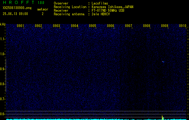Click the 1.1 kHz axis label
The height and width of the screenshot is (120, 189).
pyautogui.click(x=2, y=39)
